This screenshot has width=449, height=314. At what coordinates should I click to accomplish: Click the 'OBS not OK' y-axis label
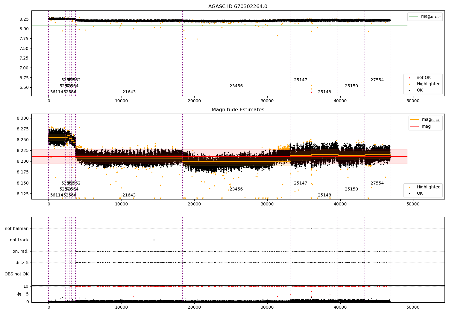16,274
